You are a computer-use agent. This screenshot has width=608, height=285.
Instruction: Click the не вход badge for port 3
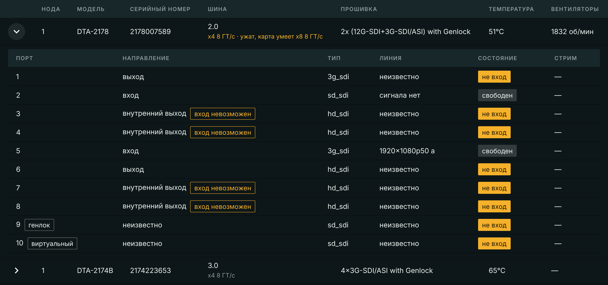494,114
